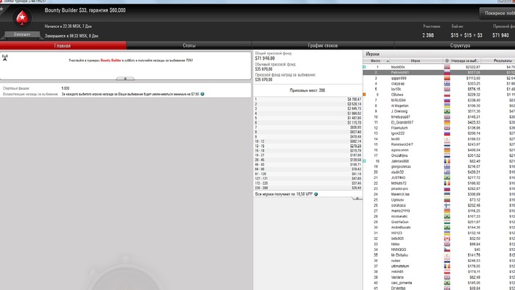515x290 pixels.
Task: Click the Ukrainian flag in Al Magellan row
Action: click(447, 106)
